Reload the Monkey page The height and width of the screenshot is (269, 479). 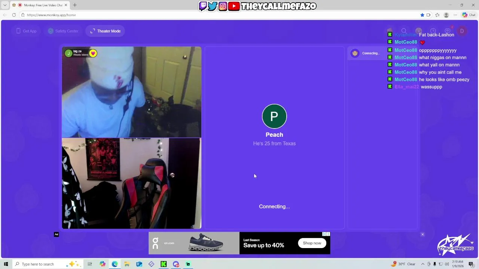point(14,15)
